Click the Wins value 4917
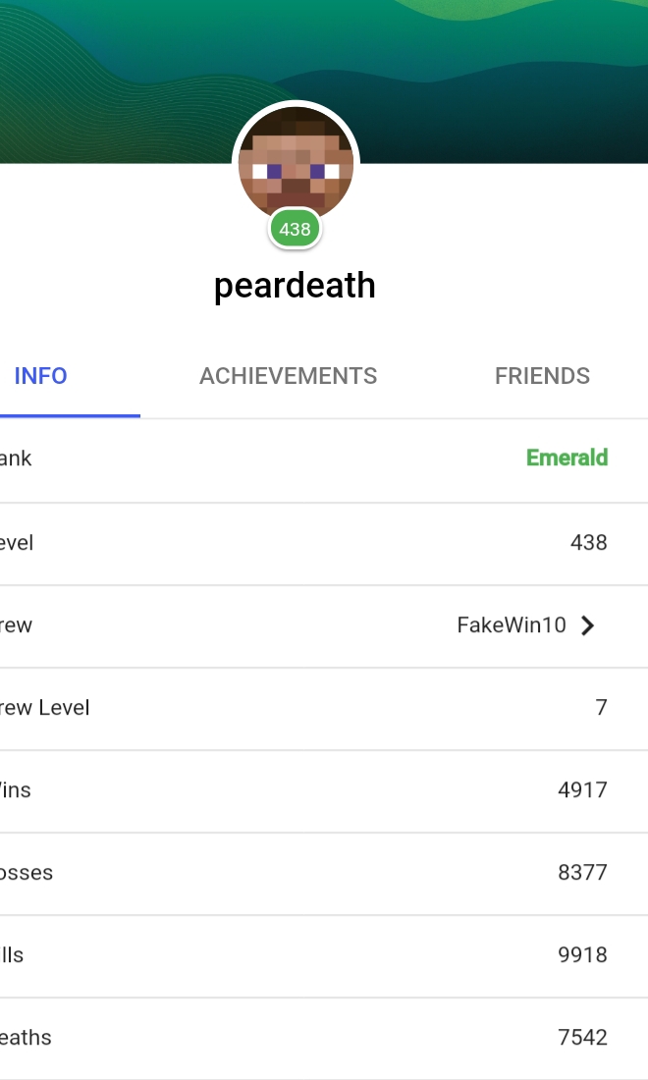The image size is (648, 1080). pyautogui.click(x=582, y=790)
